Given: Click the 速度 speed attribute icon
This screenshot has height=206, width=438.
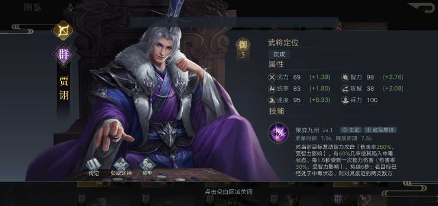Looking at the screenshot, I should click(271, 100).
